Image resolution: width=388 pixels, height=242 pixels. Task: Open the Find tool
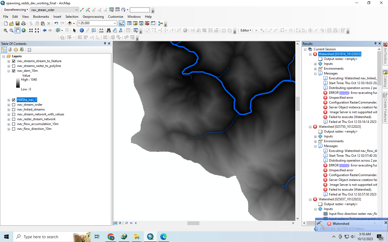[109, 30]
